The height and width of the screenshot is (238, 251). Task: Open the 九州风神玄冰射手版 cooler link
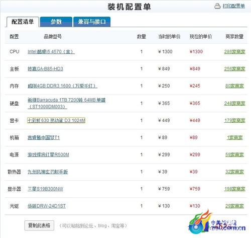pos(48,172)
